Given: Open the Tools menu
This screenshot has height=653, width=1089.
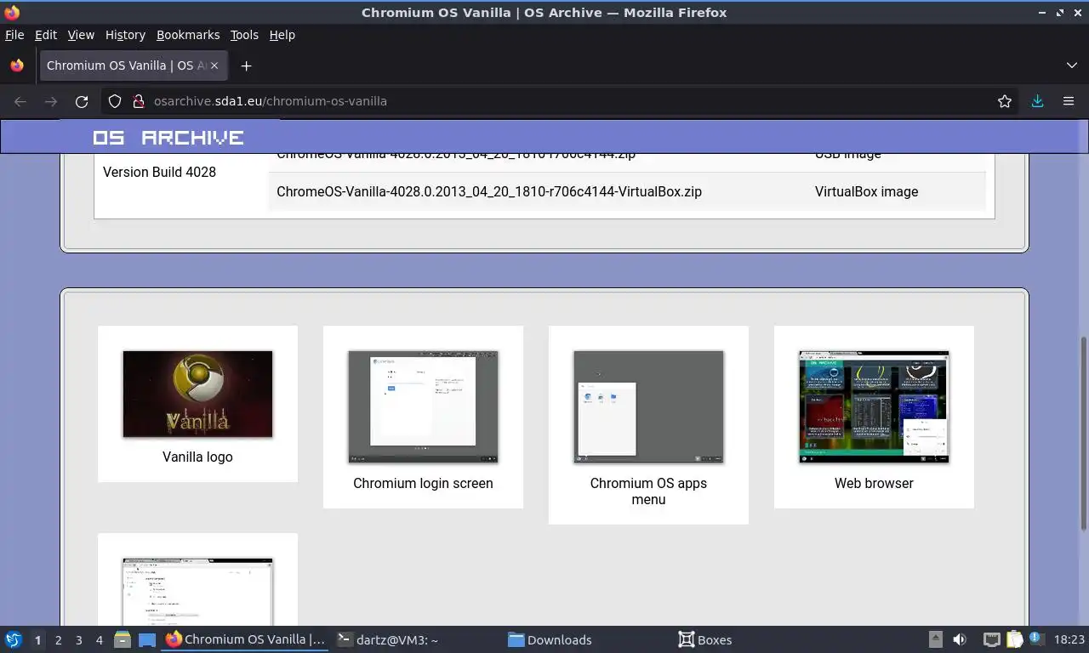Looking at the screenshot, I should pos(244,35).
